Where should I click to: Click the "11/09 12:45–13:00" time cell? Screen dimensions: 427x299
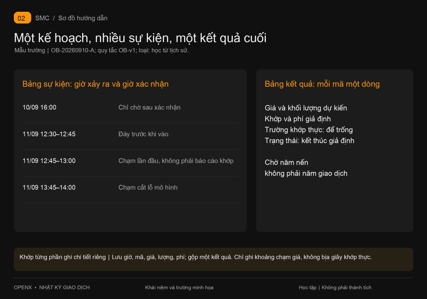(49, 161)
